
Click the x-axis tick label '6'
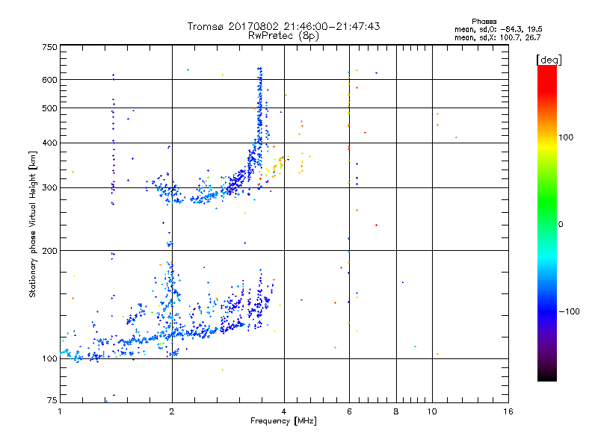pos(349,411)
